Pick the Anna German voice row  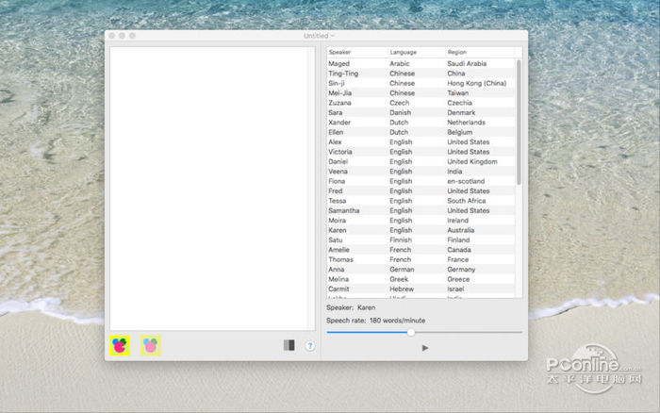tap(421, 269)
